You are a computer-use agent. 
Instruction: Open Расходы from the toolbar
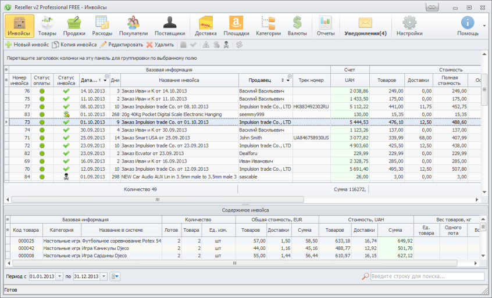click(102, 26)
